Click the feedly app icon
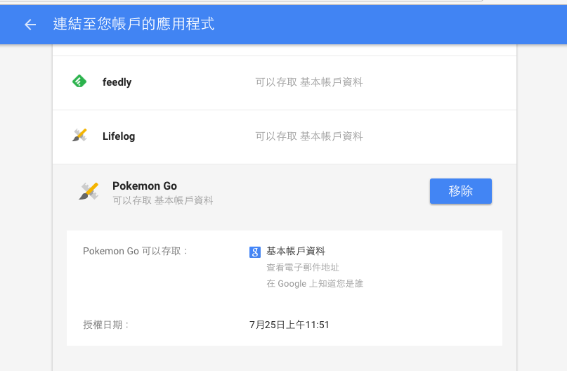Viewport: 567px width, 371px height. coord(79,82)
